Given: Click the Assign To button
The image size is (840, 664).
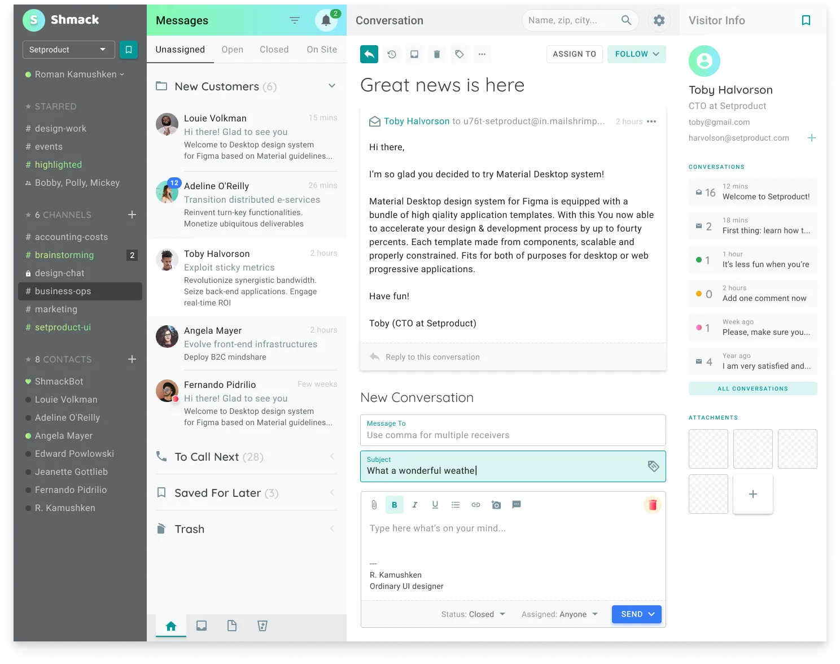Looking at the screenshot, I should [574, 54].
